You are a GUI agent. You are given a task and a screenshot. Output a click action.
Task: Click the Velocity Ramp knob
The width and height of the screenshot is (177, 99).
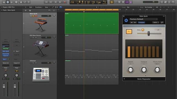click(157, 70)
